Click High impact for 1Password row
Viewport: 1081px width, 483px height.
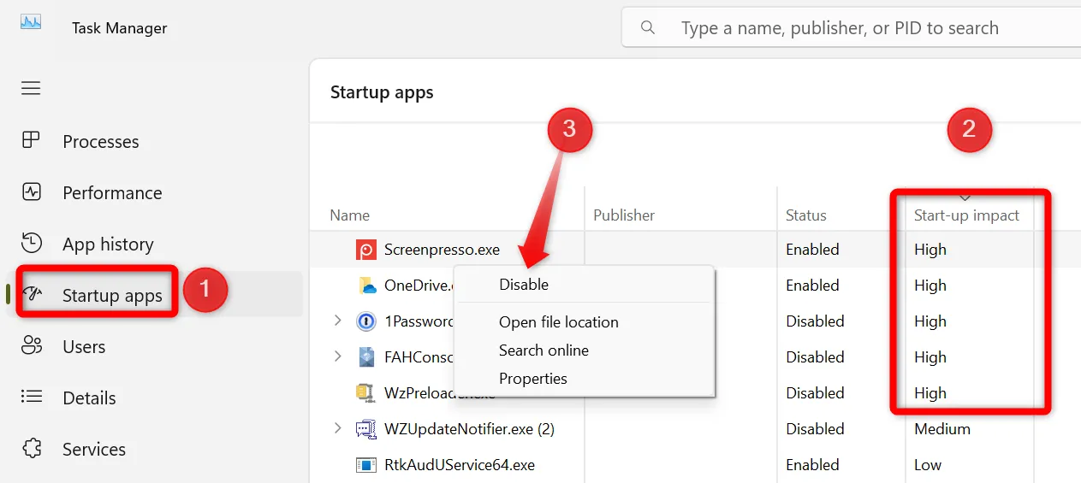[930, 321]
